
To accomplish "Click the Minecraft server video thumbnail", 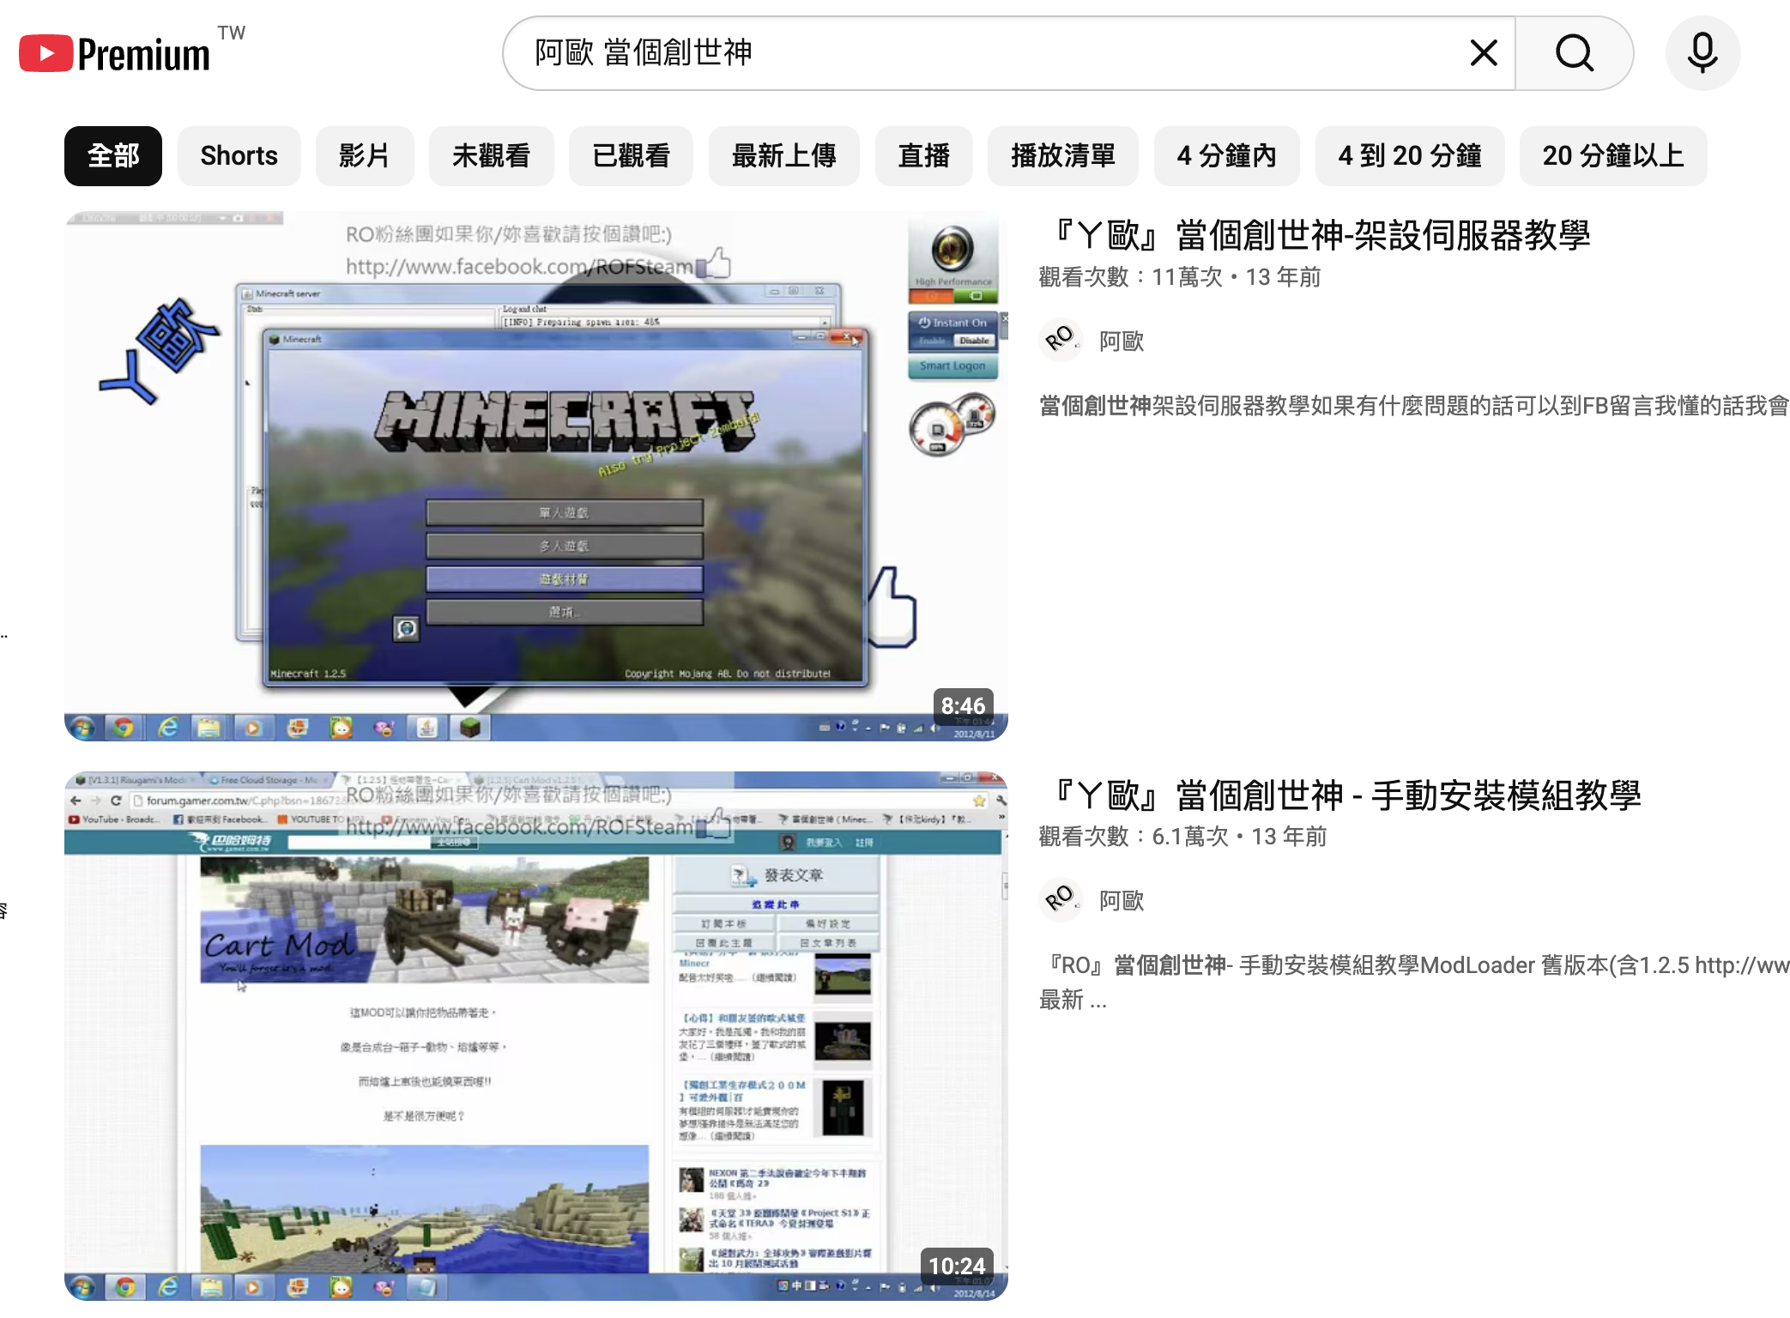I will (x=535, y=476).
